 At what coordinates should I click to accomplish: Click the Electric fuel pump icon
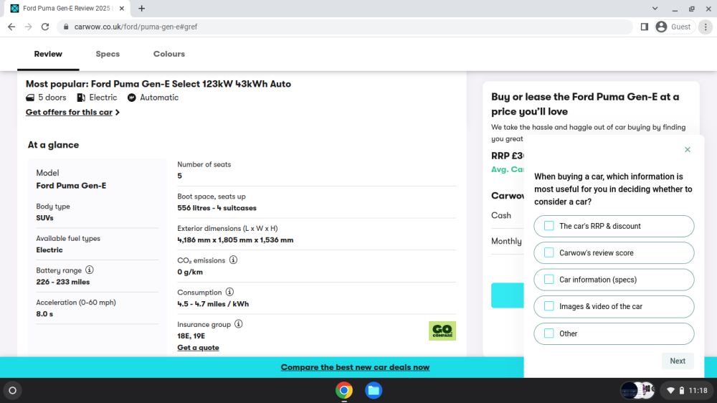point(81,98)
